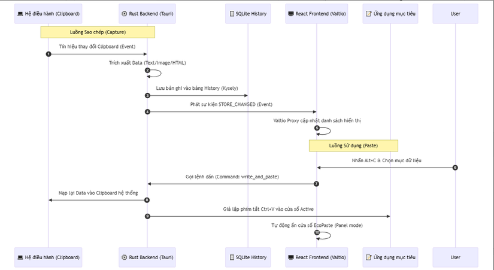The image size is (494, 270).
Task: Select the bottom User participant box
Action: point(455,257)
